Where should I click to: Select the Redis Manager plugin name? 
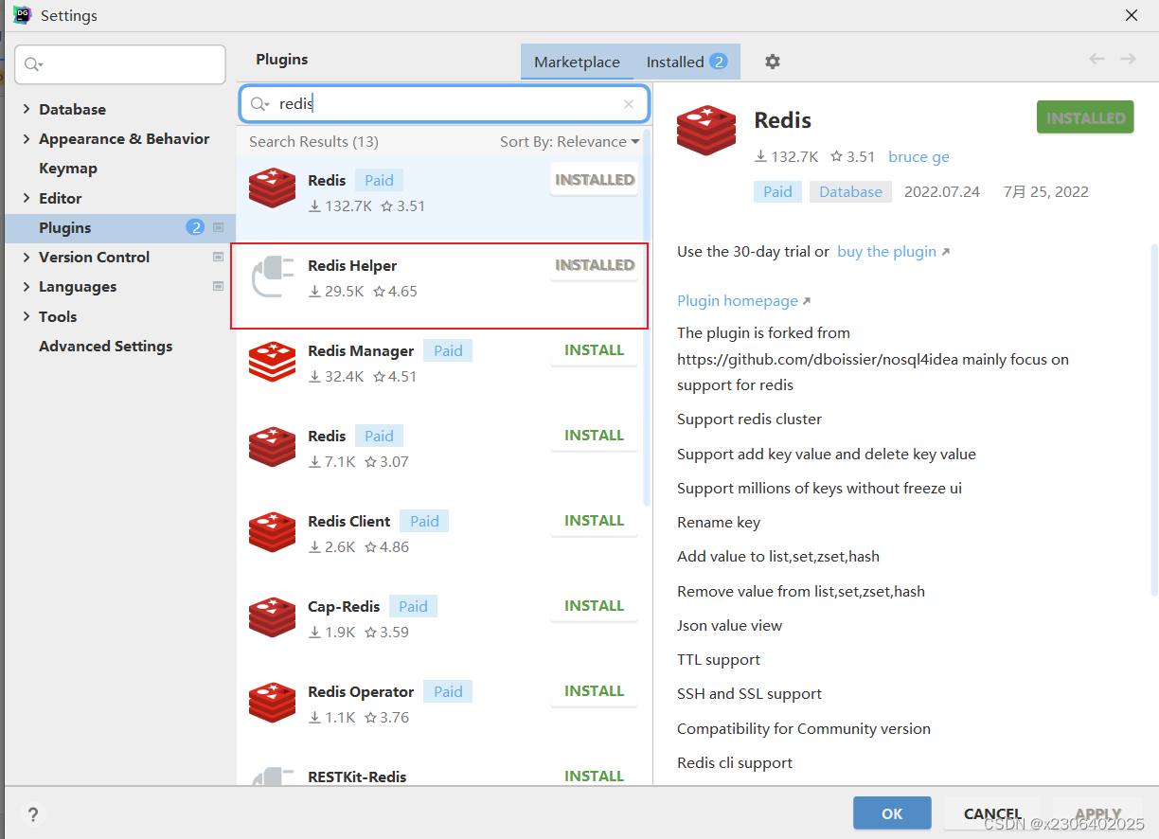(361, 350)
